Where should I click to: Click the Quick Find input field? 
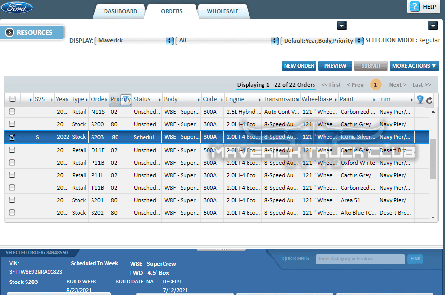[x=360, y=259]
